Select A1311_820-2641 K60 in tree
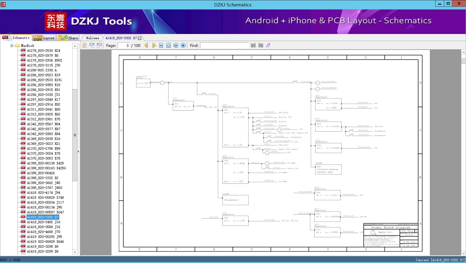The height and width of the screenshot is (263, 466). [44, 109]
